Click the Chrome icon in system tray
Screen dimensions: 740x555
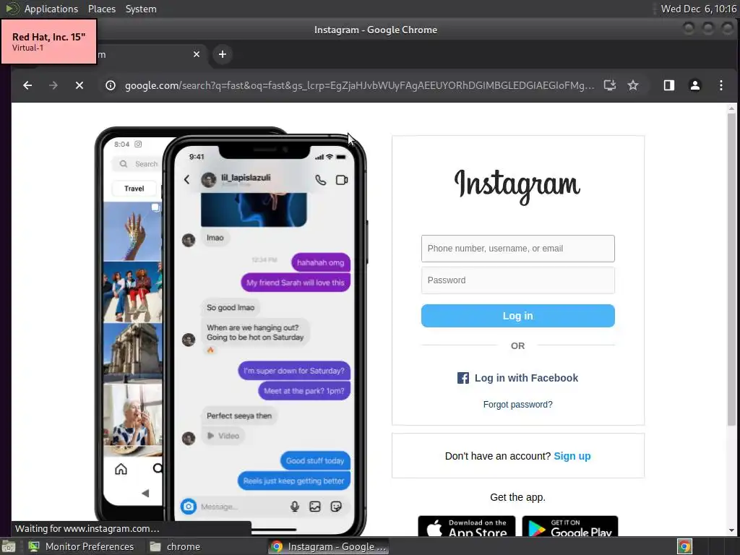pos(684,546)
